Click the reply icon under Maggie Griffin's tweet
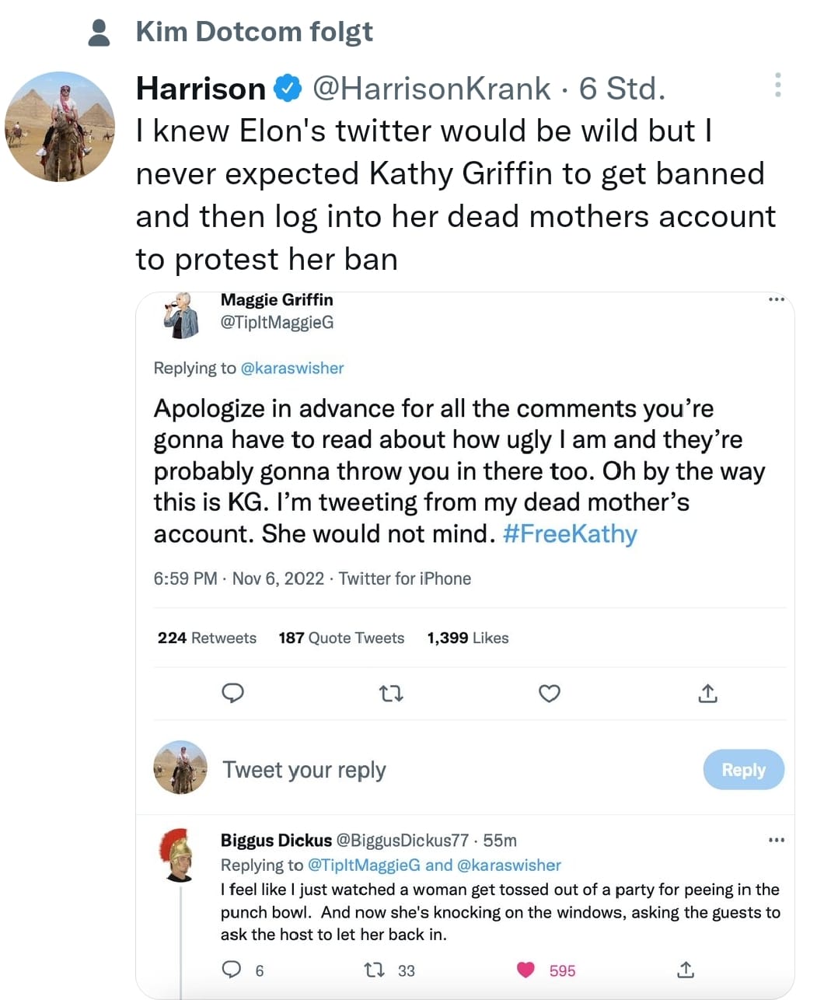This screenshot has width=817, height=1000. 233,692
